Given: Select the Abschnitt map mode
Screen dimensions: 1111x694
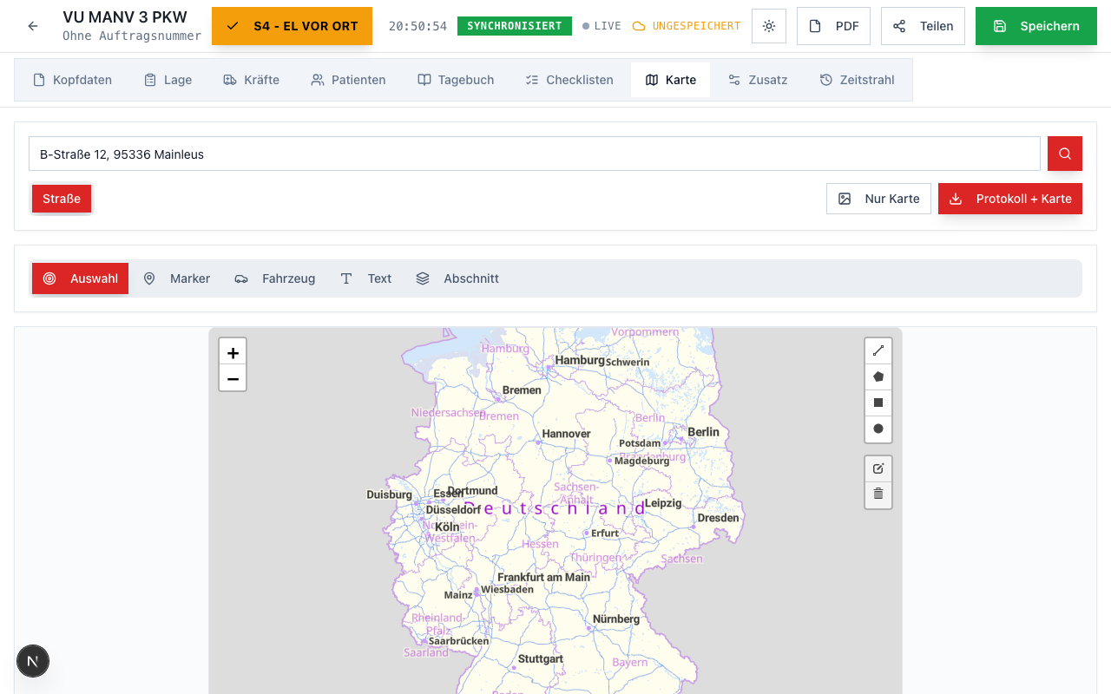Looking at the screenshot, I should pos(457,278).
